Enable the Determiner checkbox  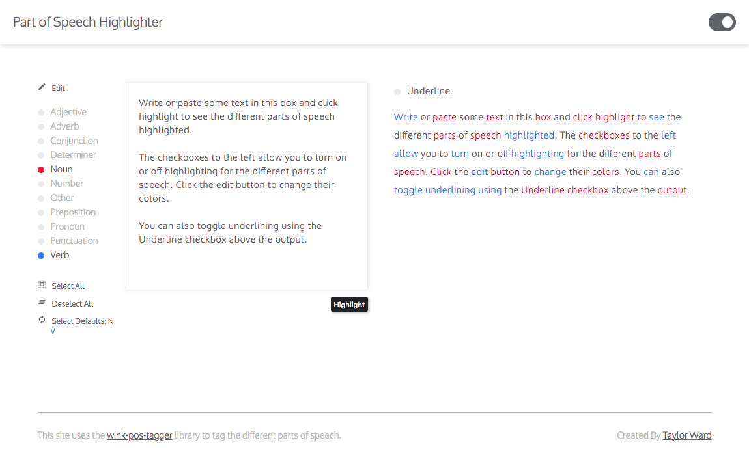click(41, 156)
